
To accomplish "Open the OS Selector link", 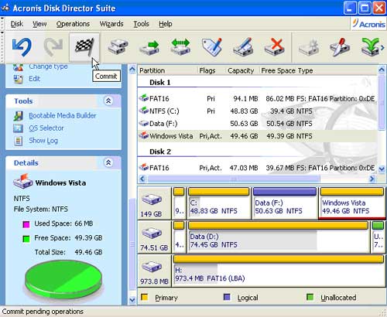I will [x=46, y=128].
